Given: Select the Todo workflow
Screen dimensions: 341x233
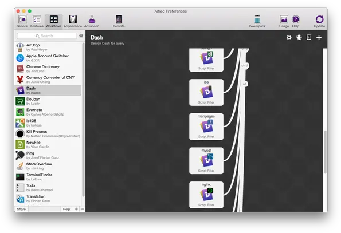Looking at the screenshot, I should (x=48, y=188).
